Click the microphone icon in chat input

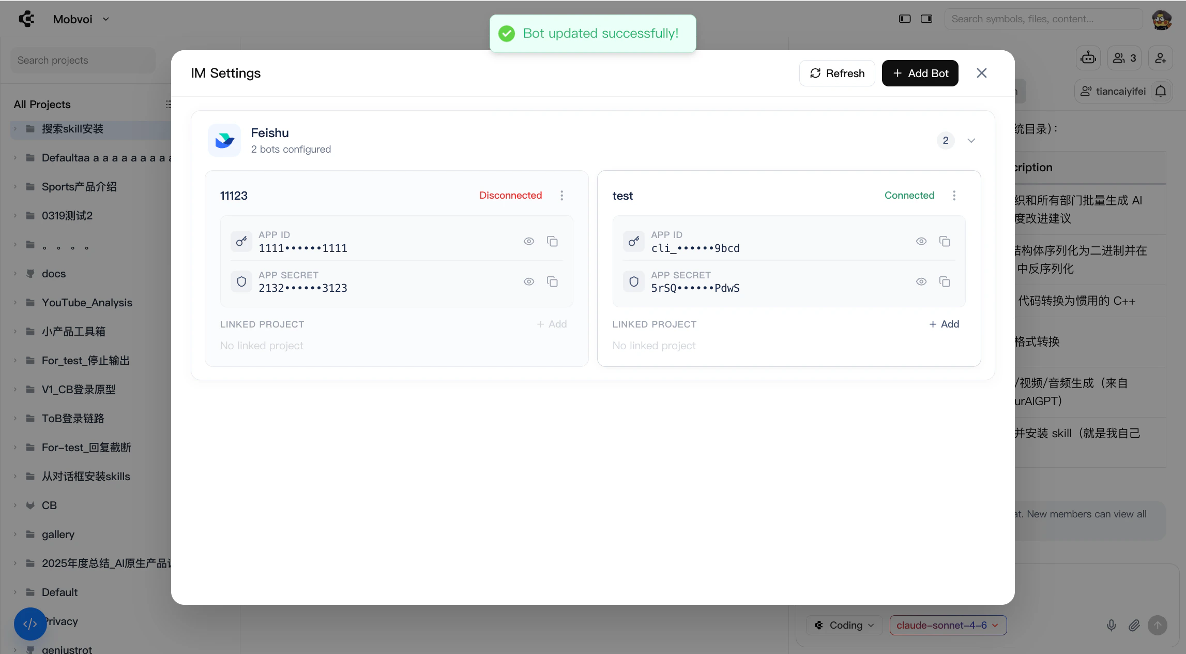[x=1111, y=626]
